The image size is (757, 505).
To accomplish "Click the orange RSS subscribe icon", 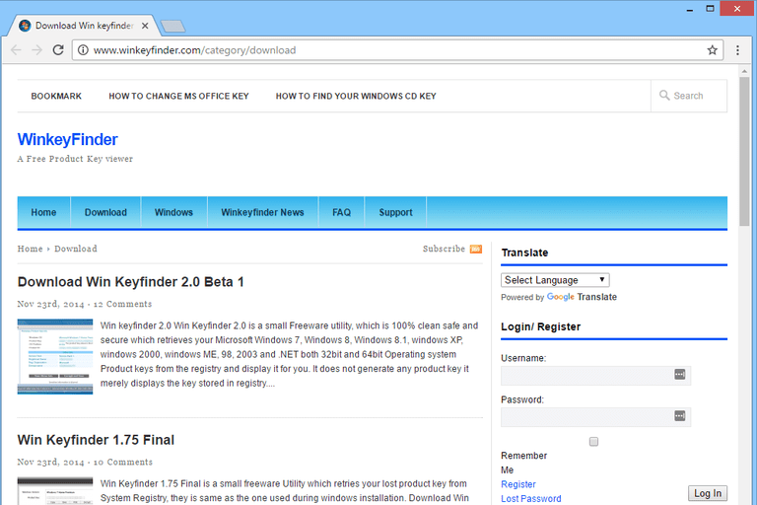I will (x=476, y=249).
